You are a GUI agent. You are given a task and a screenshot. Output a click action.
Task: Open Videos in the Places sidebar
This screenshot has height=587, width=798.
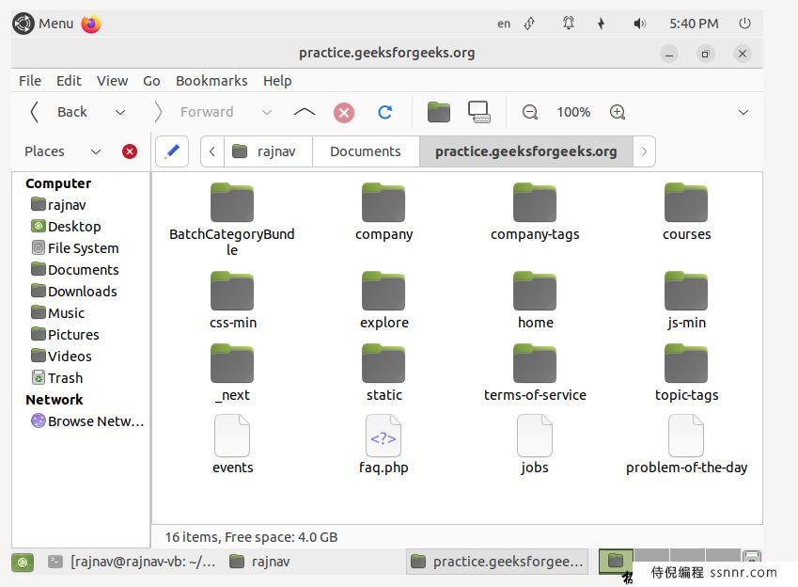click(x=61, y=357)
